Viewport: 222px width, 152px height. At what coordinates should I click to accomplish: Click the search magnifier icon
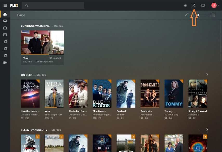[27, 5]
